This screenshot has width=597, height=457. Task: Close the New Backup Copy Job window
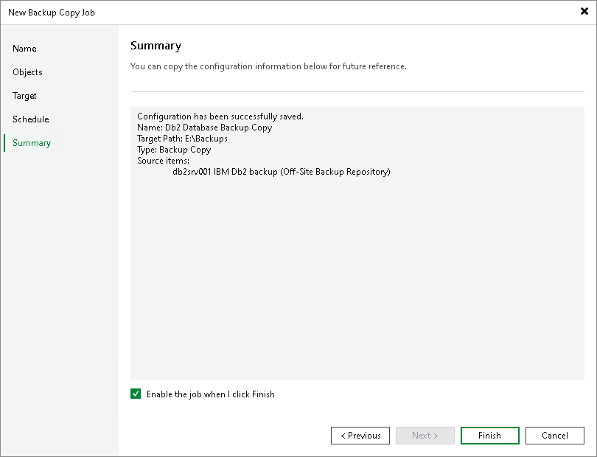pos(584,11)
